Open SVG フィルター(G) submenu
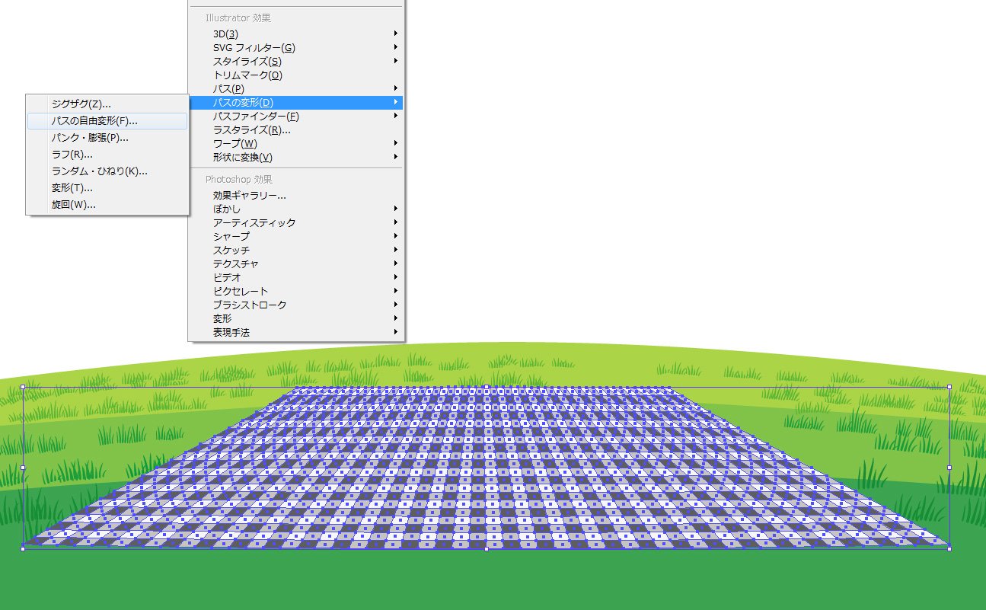Viewport: 986px width, 610px height. (296, 47)
